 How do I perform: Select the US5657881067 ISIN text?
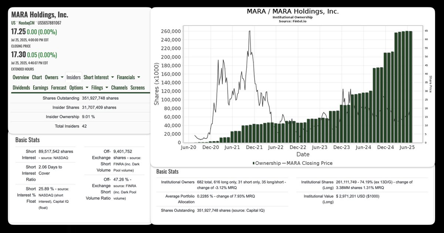coord(50,23)
